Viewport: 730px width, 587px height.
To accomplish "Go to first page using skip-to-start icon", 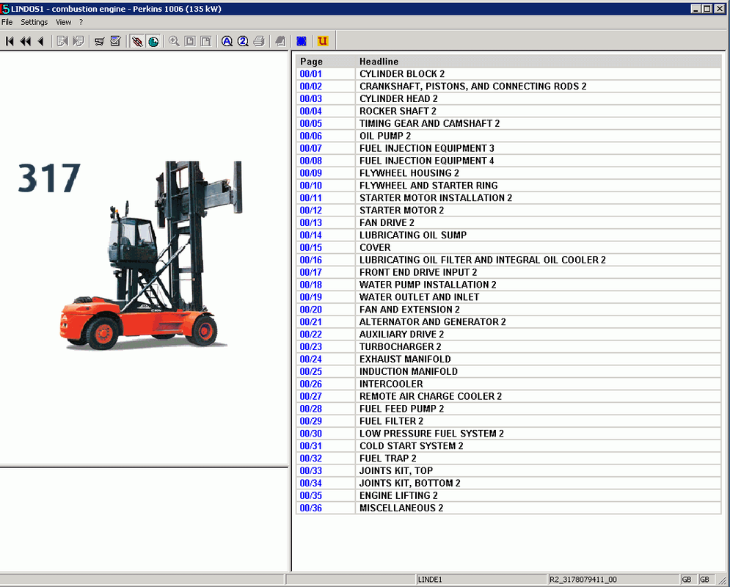I will point(10,41).
